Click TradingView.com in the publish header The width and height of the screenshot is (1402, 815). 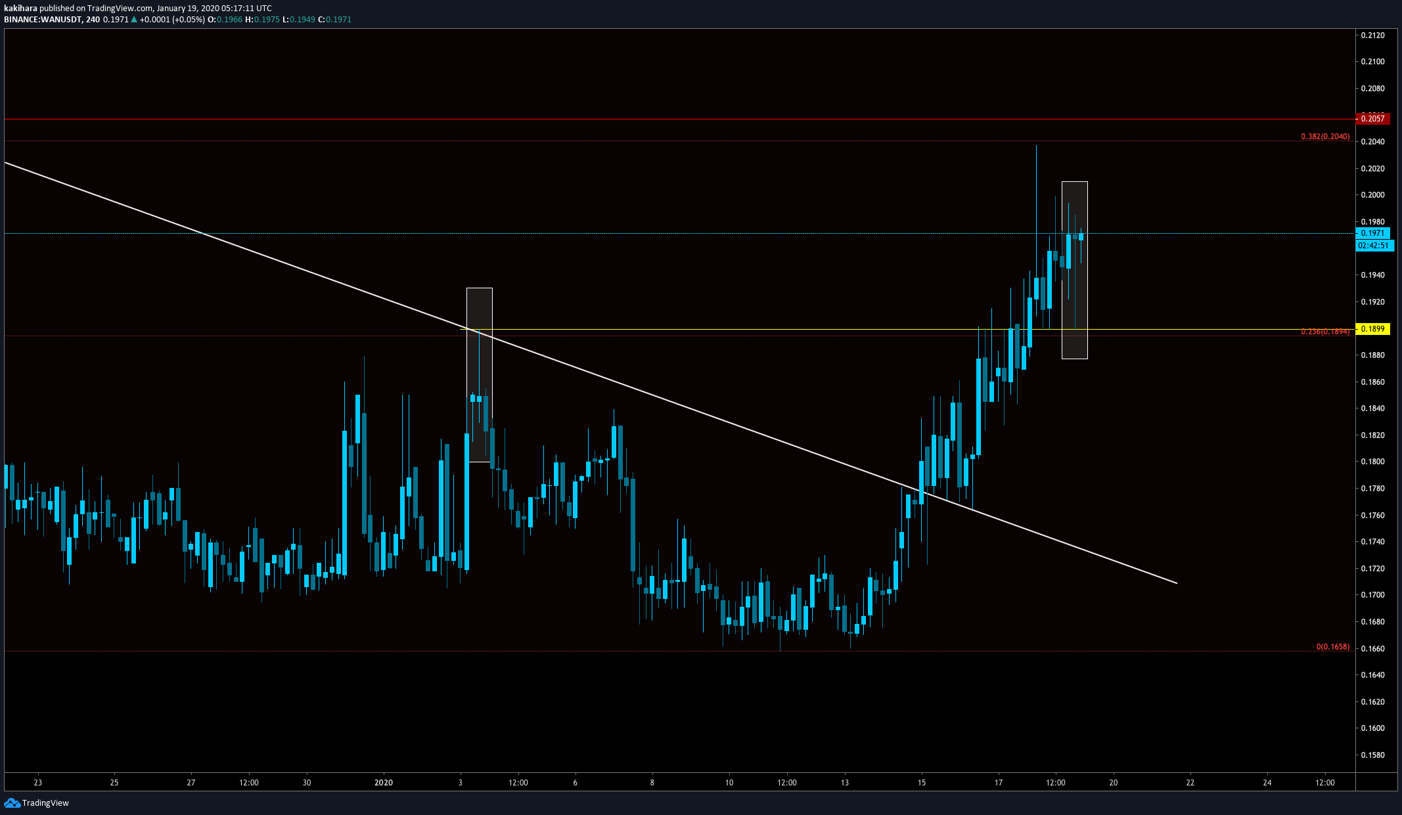click(x=120, y=9)
